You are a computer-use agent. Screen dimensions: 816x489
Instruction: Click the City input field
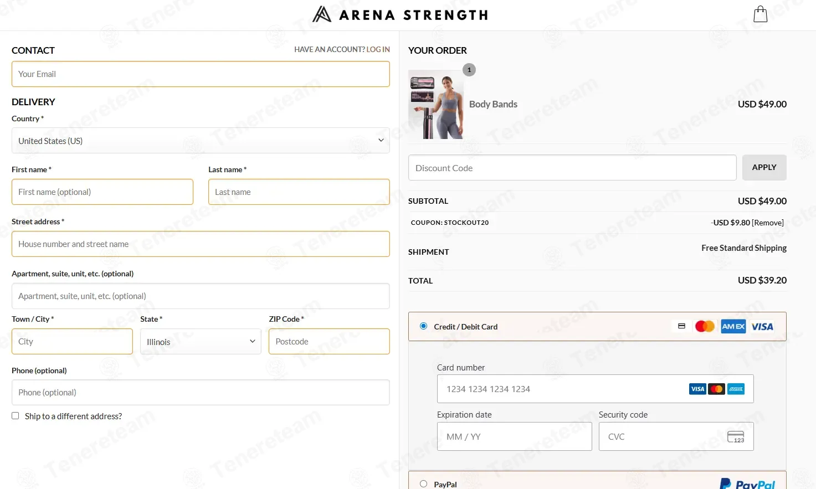point(72,342)
